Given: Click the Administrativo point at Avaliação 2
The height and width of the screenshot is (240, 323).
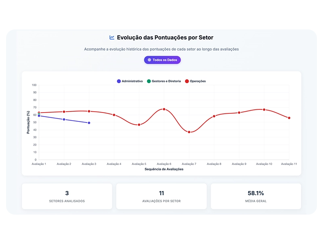Looking at the screenshot, I should [x=64, y=119].
